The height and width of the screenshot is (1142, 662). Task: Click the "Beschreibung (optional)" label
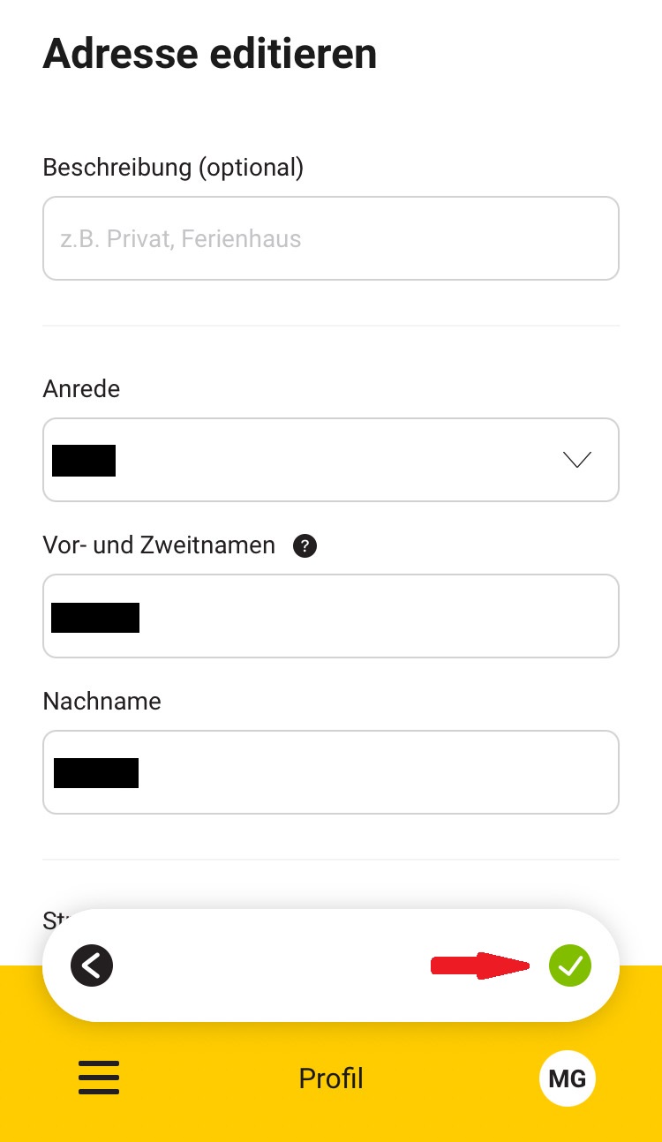[173, 168]
